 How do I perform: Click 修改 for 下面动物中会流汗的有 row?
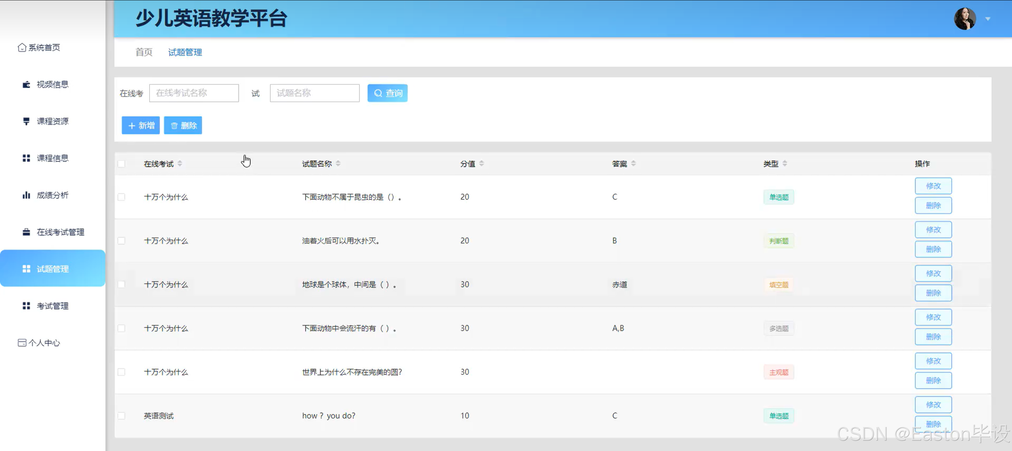click(x=933, y=317)
